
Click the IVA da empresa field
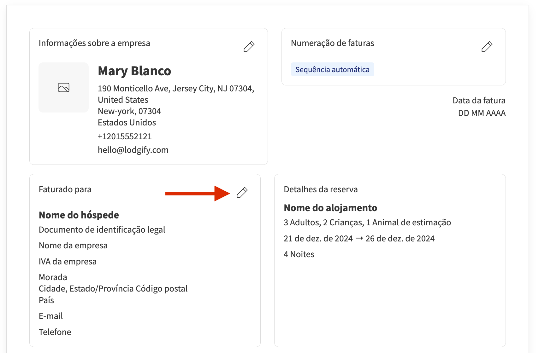tap(68, 262)
